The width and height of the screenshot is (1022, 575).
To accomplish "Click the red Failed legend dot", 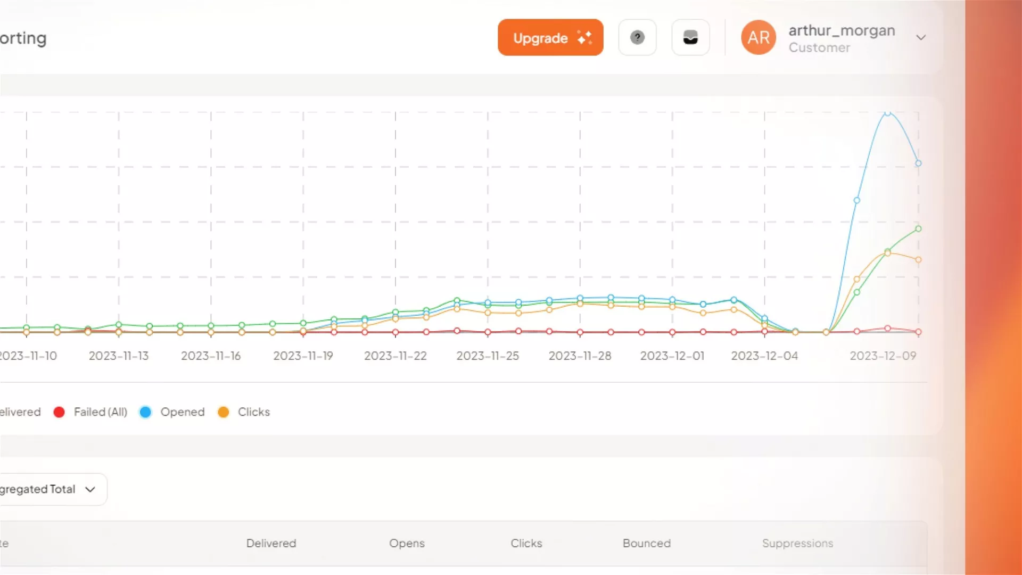I will pos(59,412).
